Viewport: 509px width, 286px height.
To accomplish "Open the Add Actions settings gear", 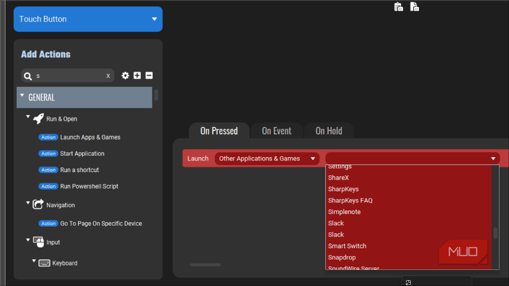I will (x=125, y=76).
